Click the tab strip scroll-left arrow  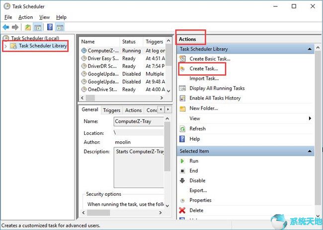[x=161, y=110]
